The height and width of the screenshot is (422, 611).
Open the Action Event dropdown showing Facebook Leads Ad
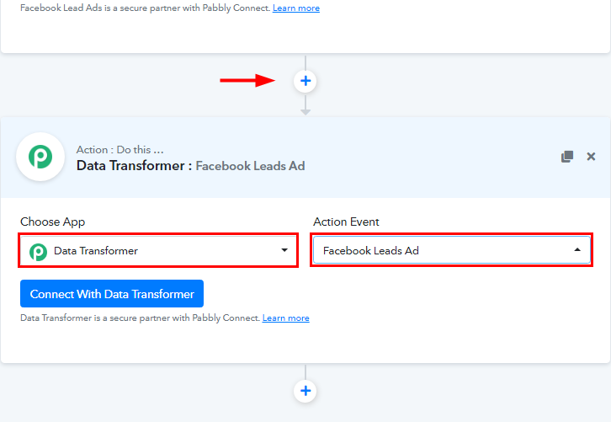452,250
